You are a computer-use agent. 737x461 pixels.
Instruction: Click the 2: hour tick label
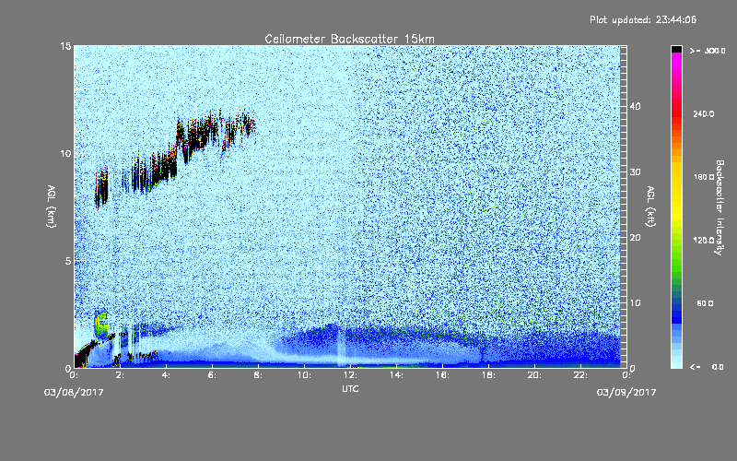pos(120,375)
